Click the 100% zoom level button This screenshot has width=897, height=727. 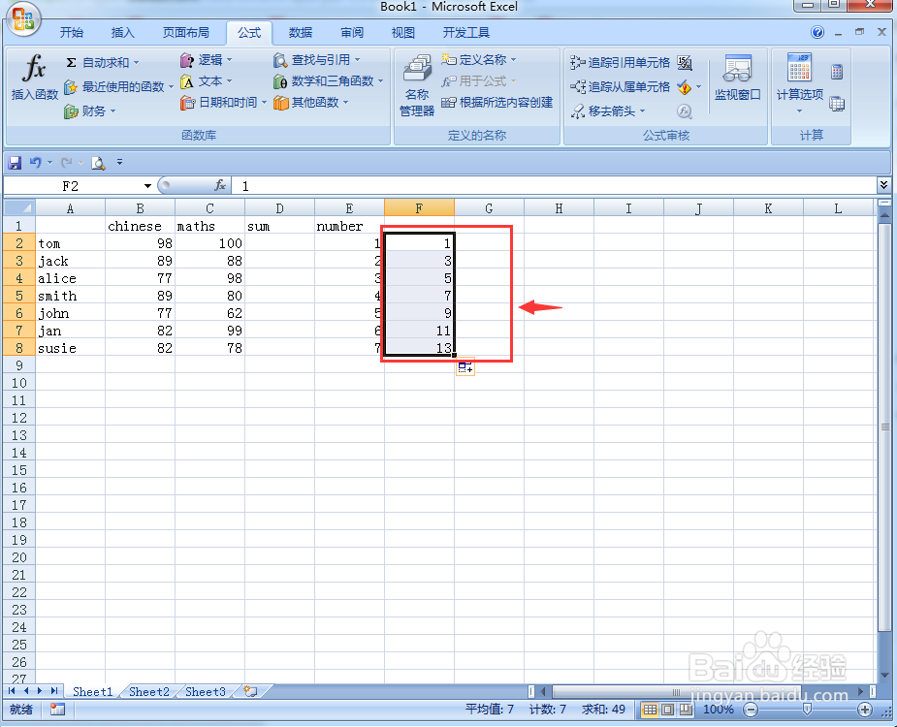[718, 710]
